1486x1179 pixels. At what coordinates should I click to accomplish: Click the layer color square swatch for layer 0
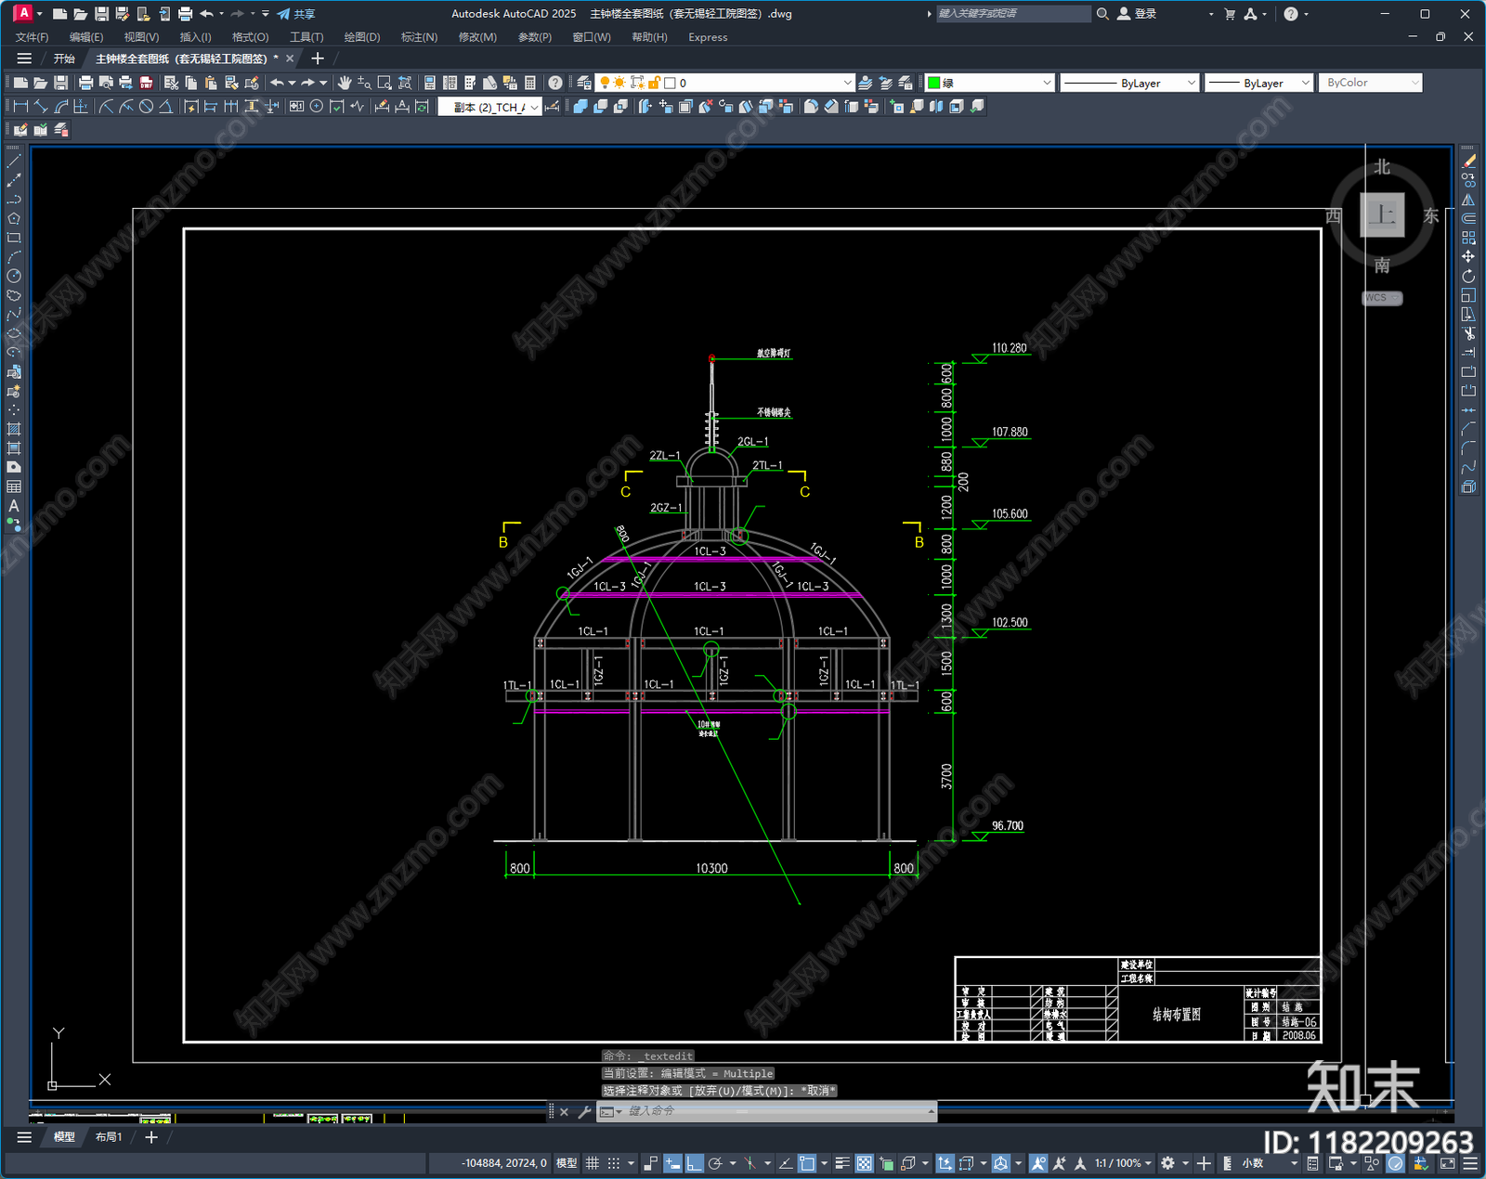click(x=670, y=83)
